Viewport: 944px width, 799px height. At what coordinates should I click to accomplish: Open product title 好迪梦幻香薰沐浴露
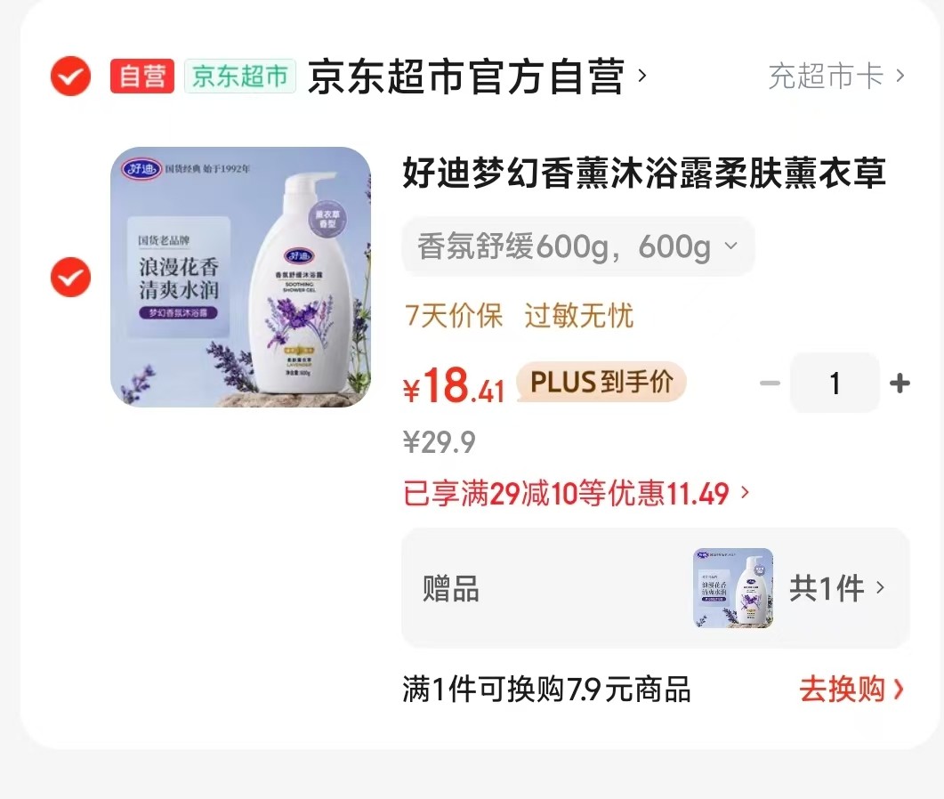coord(643,173)
